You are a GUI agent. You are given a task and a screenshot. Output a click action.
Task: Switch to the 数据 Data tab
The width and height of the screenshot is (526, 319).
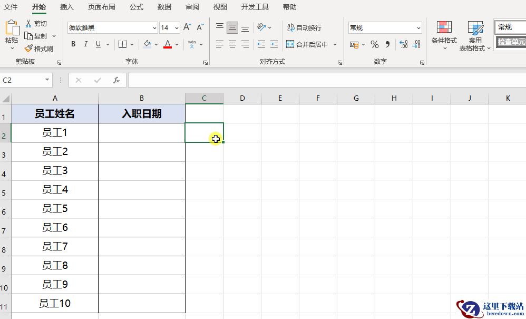164,7
